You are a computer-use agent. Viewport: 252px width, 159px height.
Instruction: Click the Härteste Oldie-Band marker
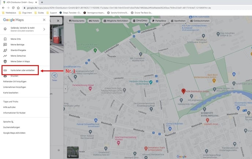coord(151,83)
